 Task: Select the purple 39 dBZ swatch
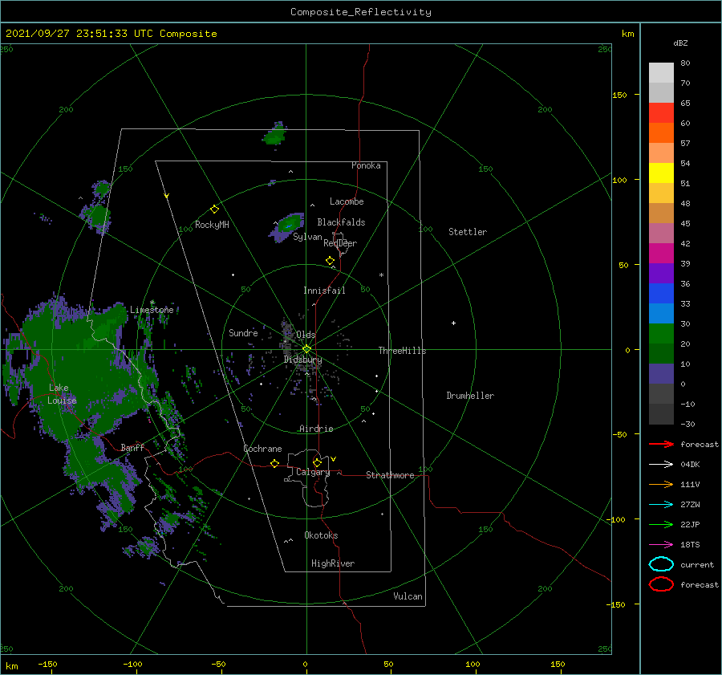tap(661, 273)
